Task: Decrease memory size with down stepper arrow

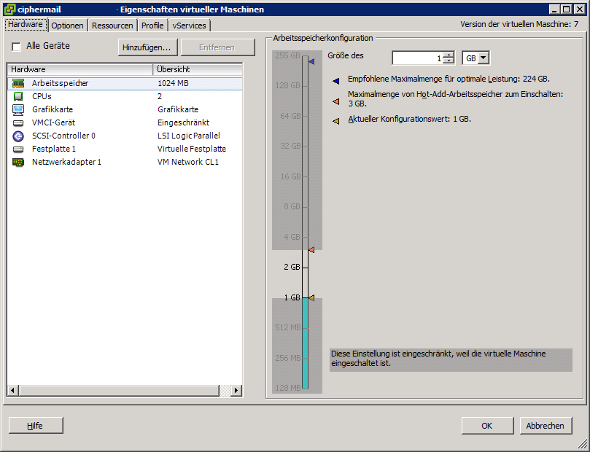Action: (x=448, y=61)
